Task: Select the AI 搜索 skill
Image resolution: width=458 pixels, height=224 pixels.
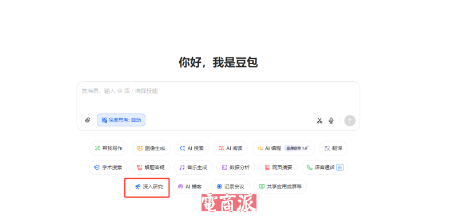Action: pyautogui.click(x=191, y=148)
